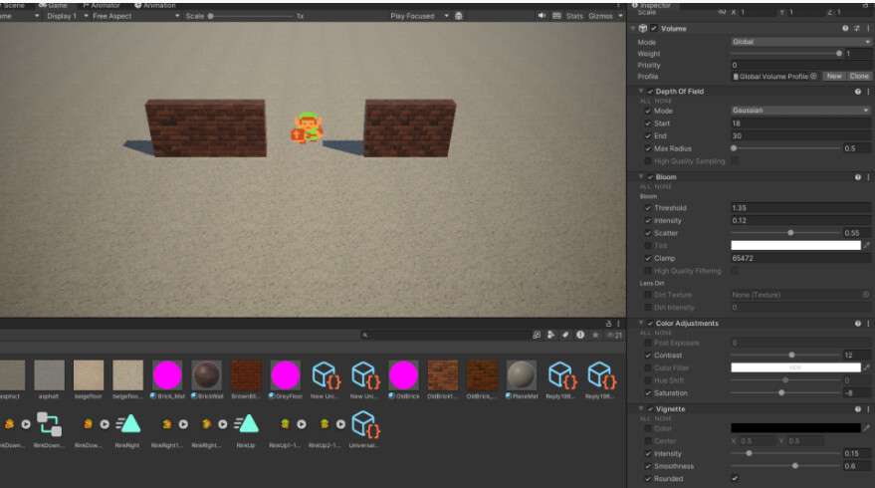Open the Bloom override help icon
Image resolution: width=875 pixels, height=488 pixels.
(x=856, y=177)
